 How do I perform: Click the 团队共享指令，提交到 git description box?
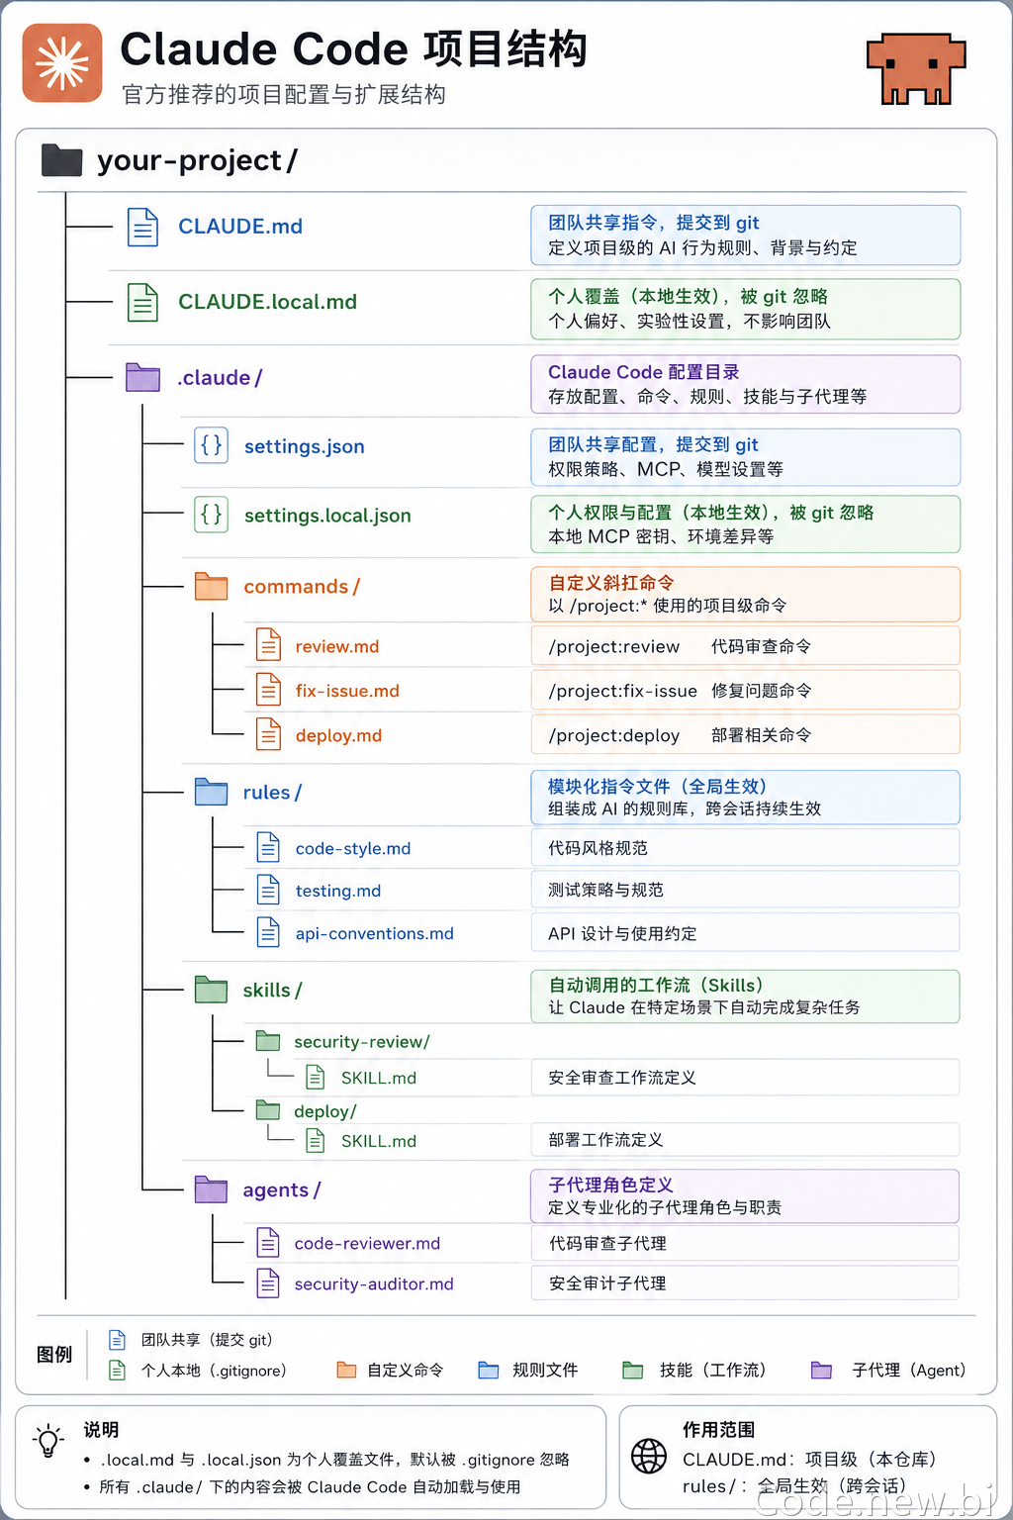point(746,236)
